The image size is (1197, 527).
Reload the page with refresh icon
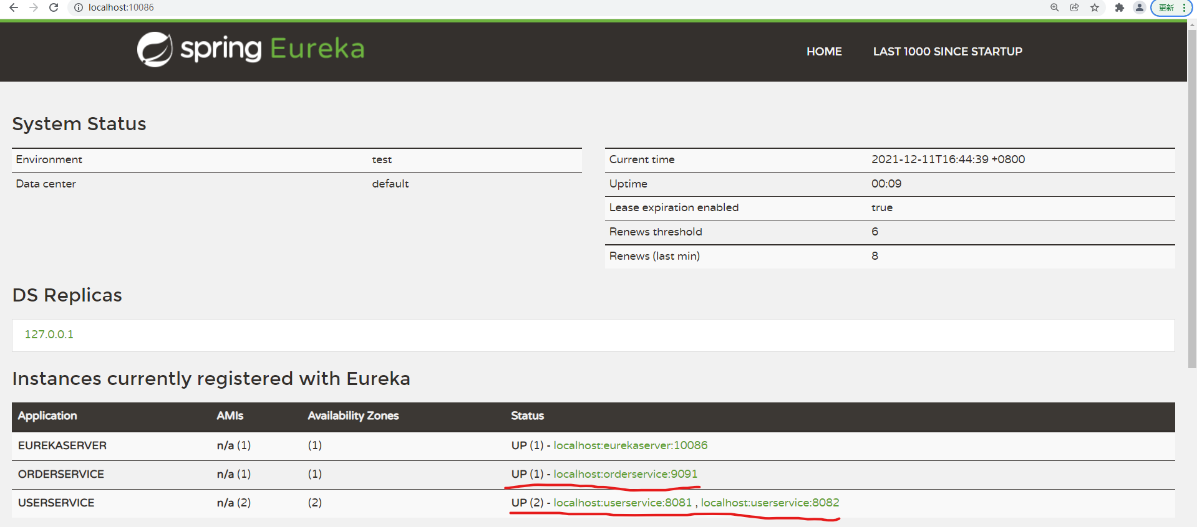tap(54, 7)
